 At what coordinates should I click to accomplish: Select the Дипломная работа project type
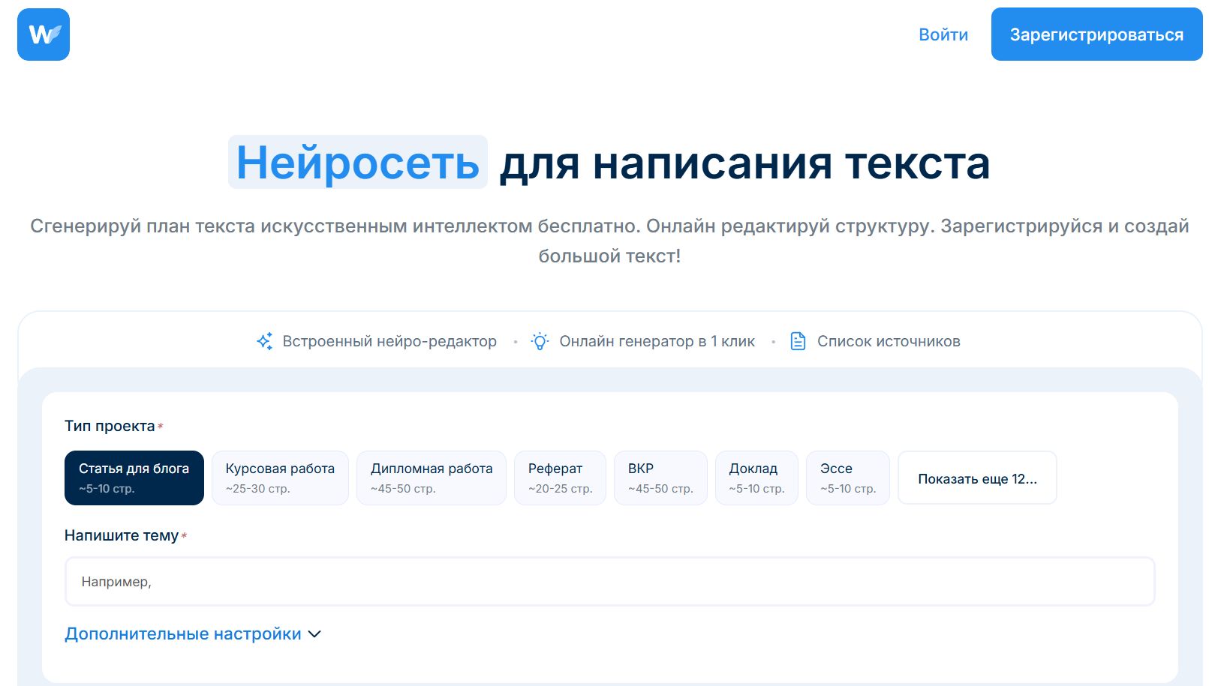click(x=431, y=478)
